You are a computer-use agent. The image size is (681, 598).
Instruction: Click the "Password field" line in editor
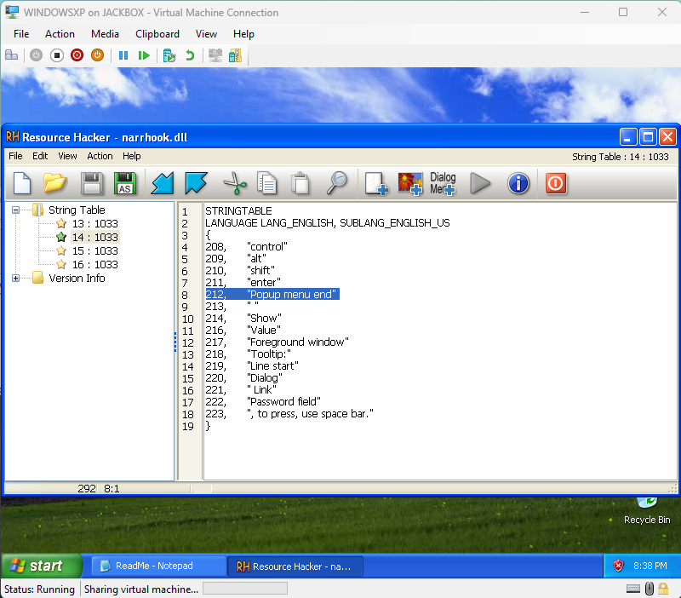click(x=283, y=402)
